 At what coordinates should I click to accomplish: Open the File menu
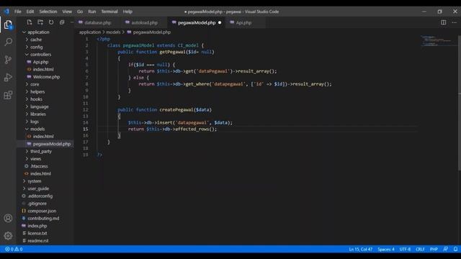[17, 12]
